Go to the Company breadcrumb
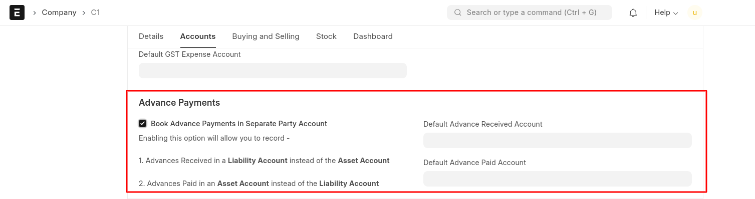 (59, 12)
